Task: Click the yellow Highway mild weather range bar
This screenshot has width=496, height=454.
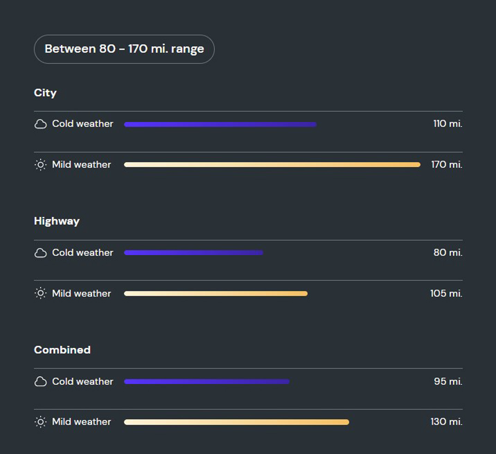Action: pyautogui.click(x=216, y=293)
